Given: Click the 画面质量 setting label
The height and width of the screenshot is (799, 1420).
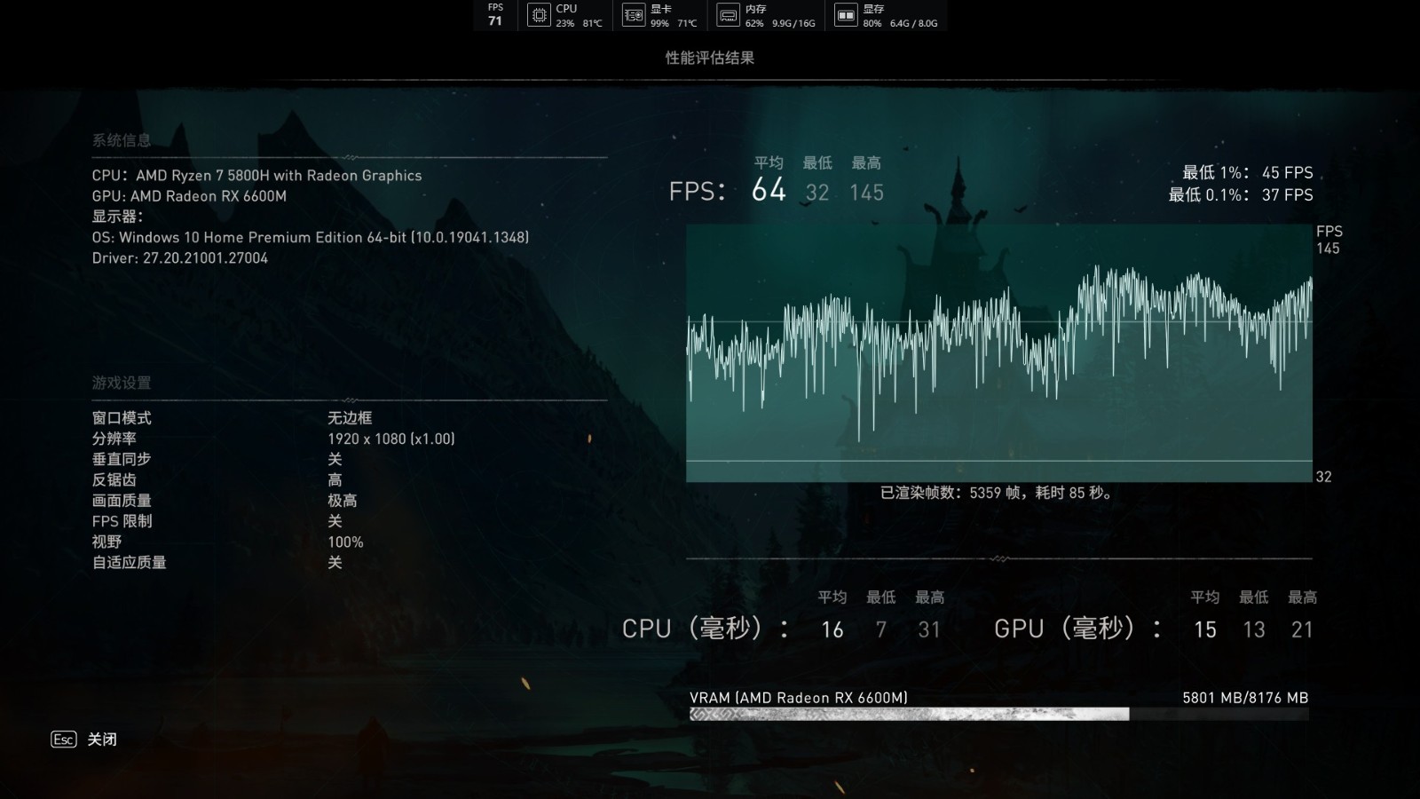Looking at the screenshot, I should point(122,501).
